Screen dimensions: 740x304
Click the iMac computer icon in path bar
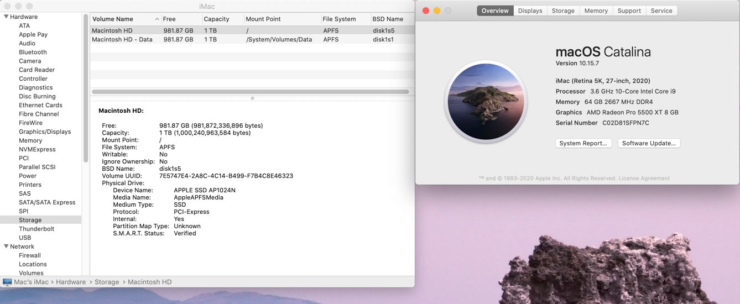[x=7, y=282]
